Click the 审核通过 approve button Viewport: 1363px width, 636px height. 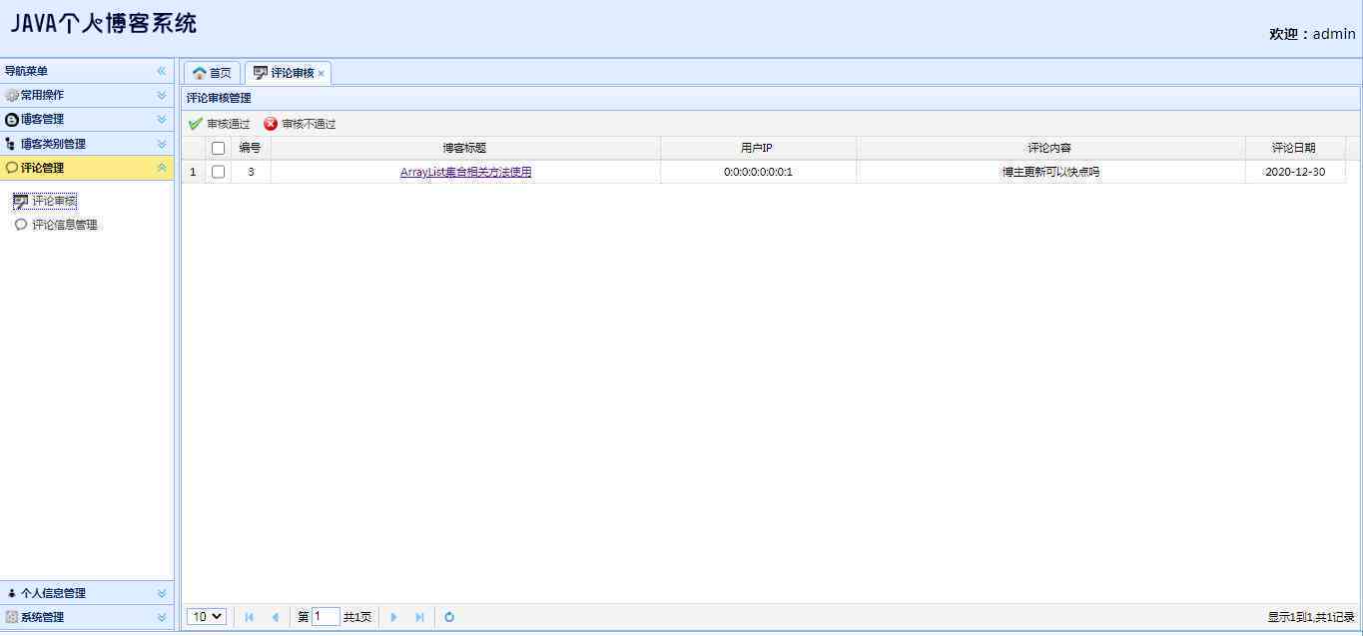click(x=220, y=124)
